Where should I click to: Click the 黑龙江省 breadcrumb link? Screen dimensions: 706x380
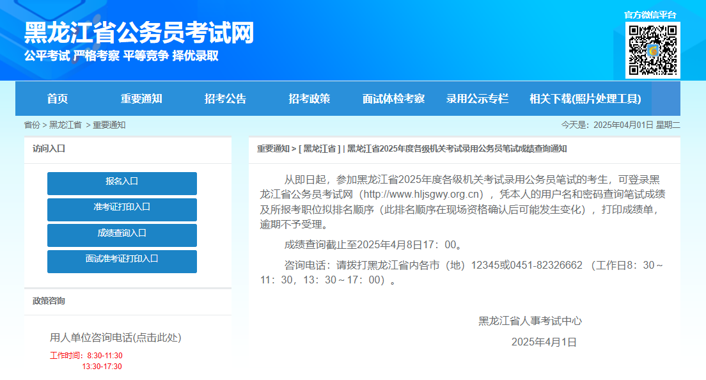tap(65, 125)
